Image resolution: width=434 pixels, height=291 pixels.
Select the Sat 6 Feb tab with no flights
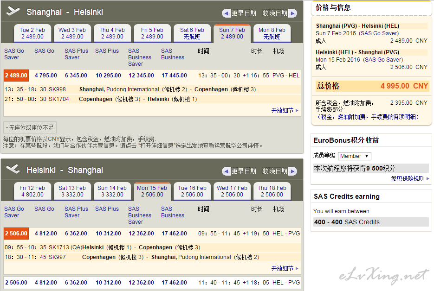(x=192, y=33)
